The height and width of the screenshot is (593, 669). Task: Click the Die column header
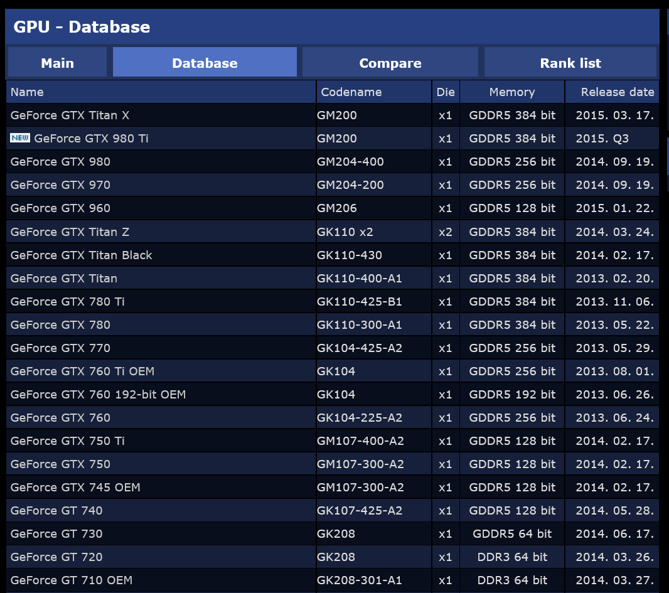point(446,92)
